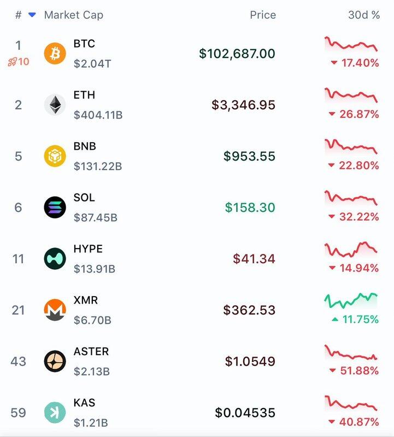This screenshot has width=394, height=437.
Task: Click the rocket boost icon under rank 1
Action: point(13,62)
